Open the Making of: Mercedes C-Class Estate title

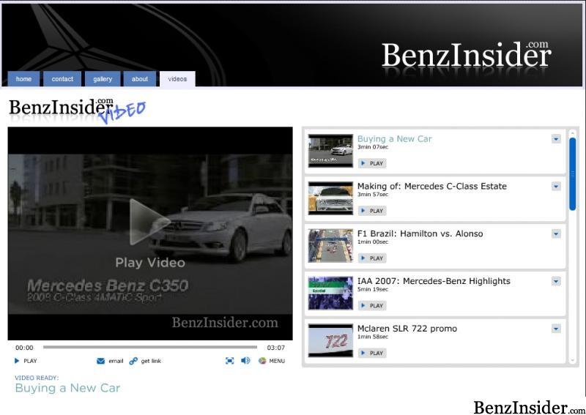432,186
